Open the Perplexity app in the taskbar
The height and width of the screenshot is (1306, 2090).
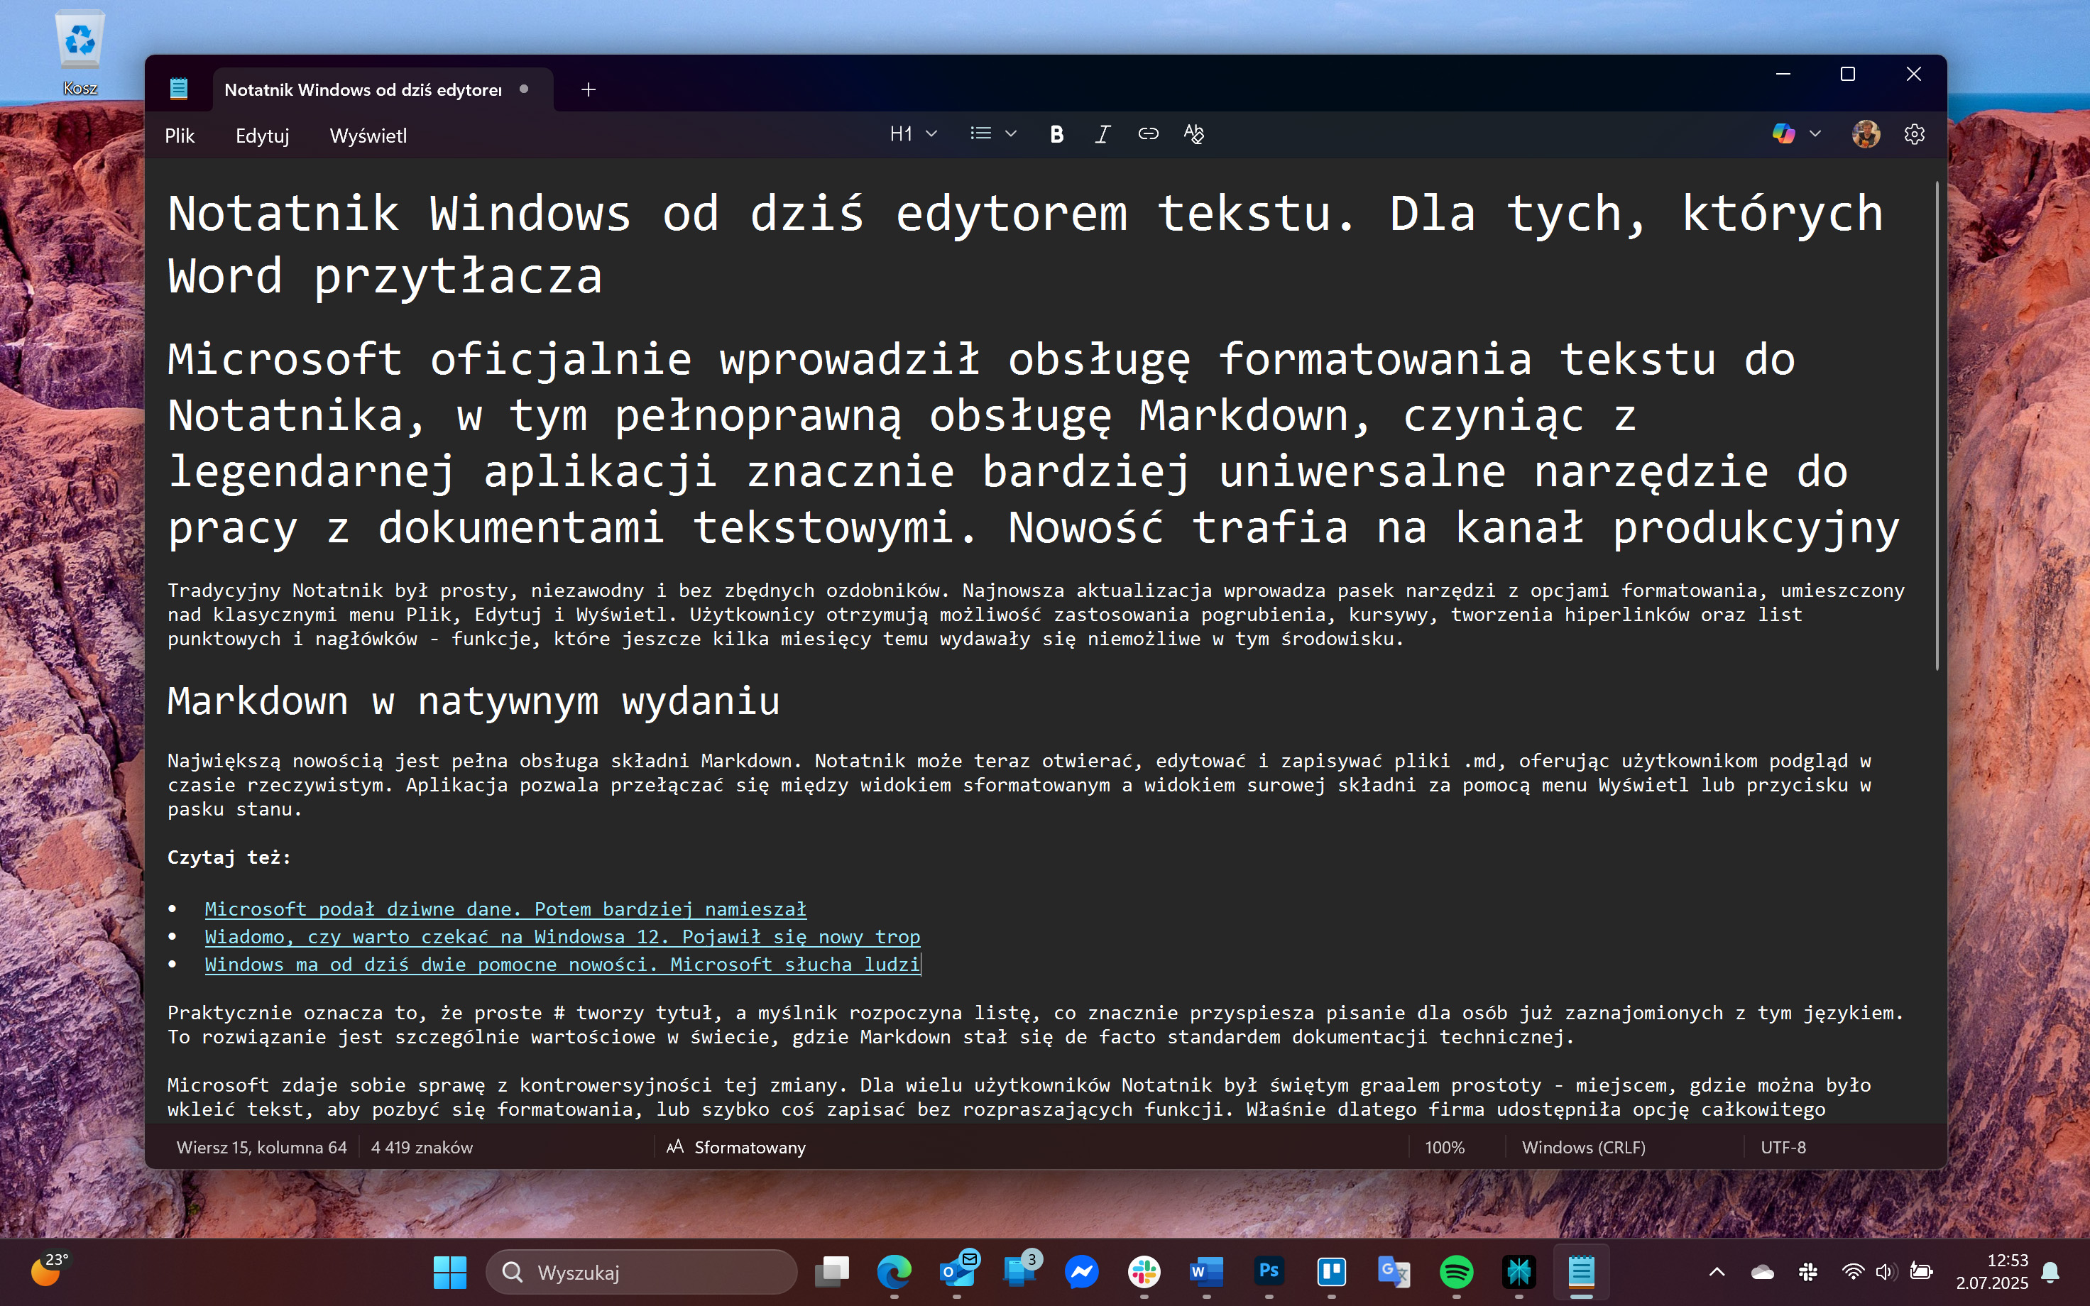coord(1519,1271)
